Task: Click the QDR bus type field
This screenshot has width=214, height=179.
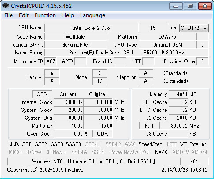Action: click(103, 133)
